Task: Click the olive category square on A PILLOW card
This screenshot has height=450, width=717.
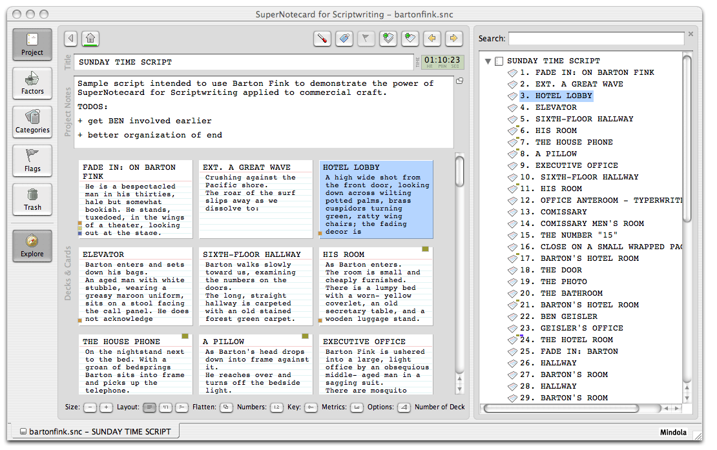Action: [305, 336]
